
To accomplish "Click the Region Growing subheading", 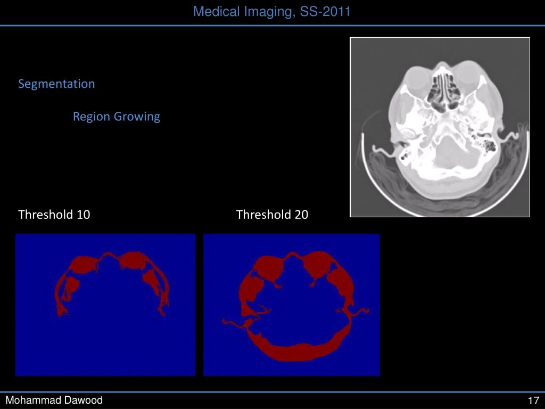I will [117, 117].
